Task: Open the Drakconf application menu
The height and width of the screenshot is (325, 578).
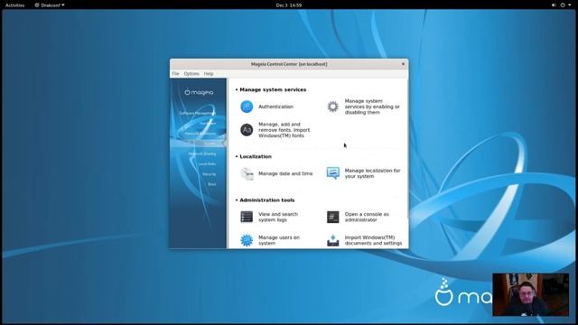Action: click(50, 5)
